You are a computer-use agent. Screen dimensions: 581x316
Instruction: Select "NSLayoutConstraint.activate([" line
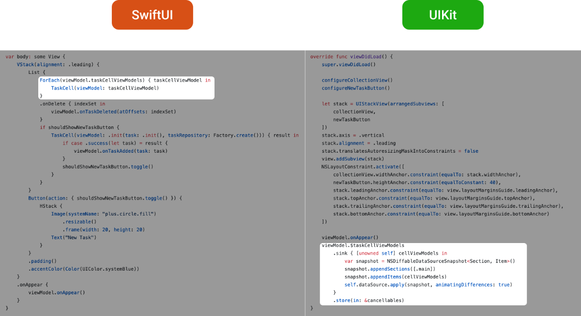(363, 167)
